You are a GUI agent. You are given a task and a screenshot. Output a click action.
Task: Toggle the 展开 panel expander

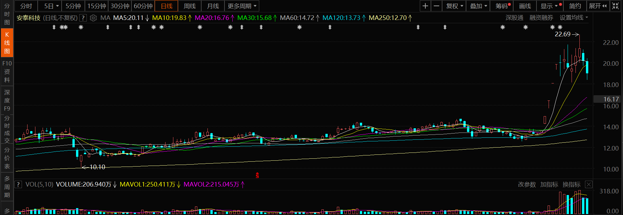[x=598, y=6]
